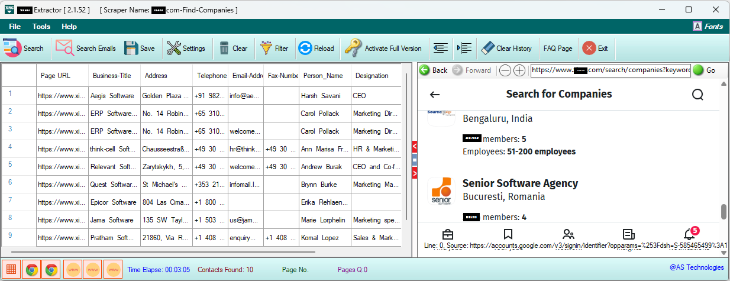Image resolution: width=730 pixels, height=281 pixels.
Task: Open the FAQ Page
Action: (x=558, y=49)
